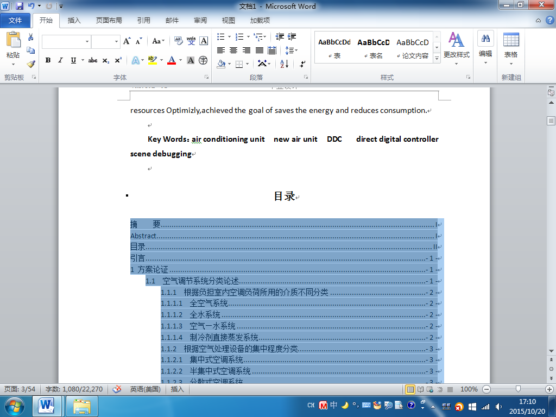Switch to the 插入 Insert tab

(x=74, y=21)
